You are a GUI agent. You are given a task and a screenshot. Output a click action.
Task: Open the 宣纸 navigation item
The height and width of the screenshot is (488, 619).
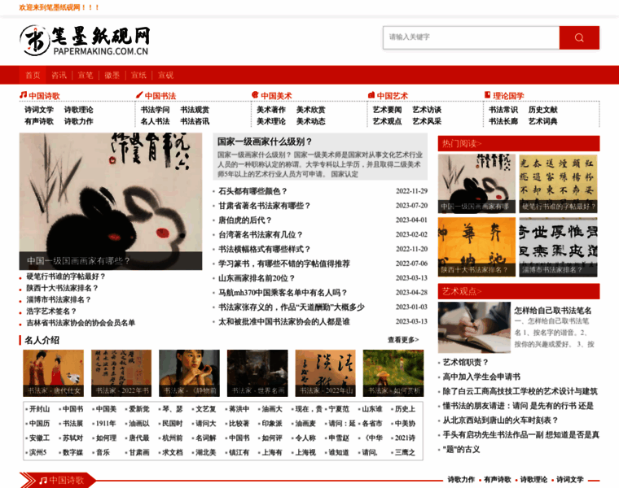tap(139, 75)
